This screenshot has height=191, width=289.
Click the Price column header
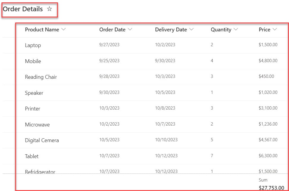[265, 30]
